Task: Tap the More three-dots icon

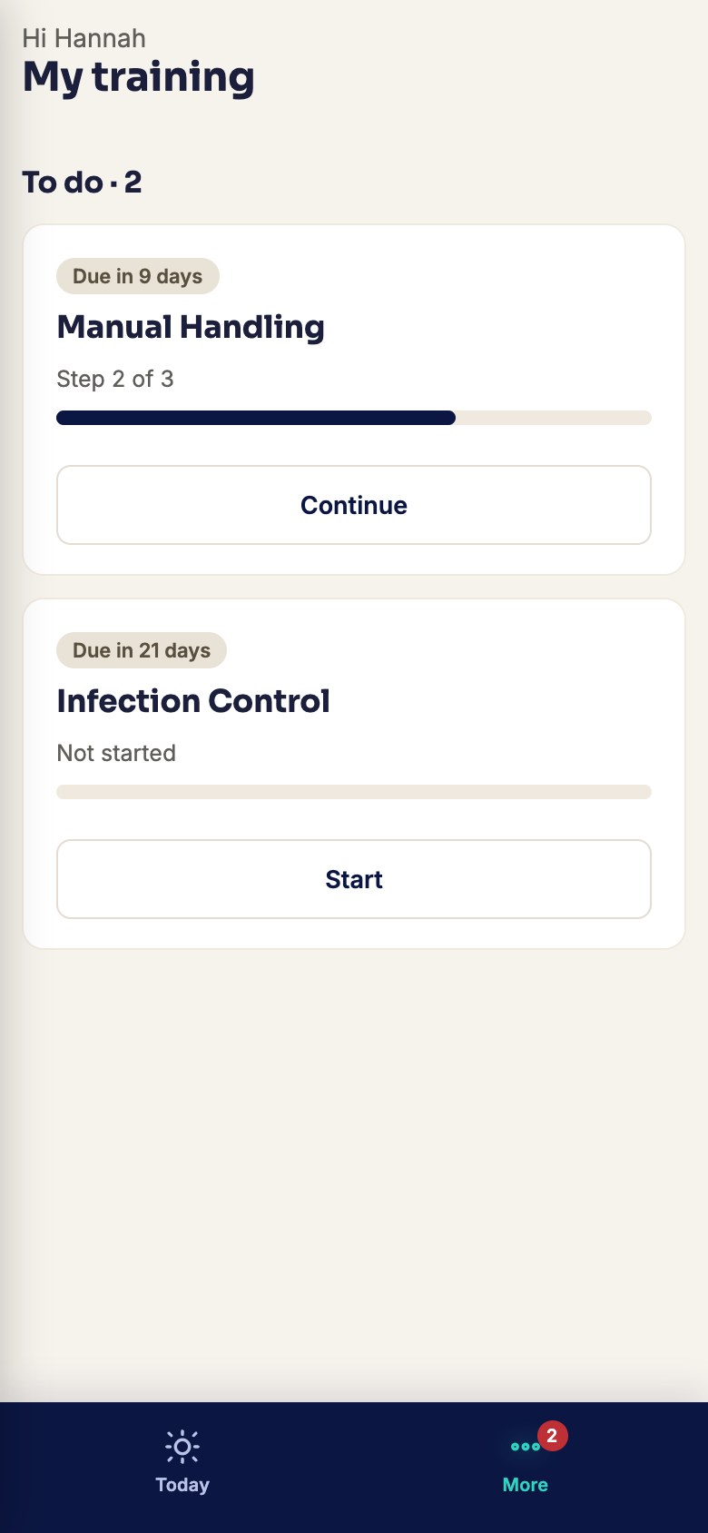Action: click(x=526, y=1447)
